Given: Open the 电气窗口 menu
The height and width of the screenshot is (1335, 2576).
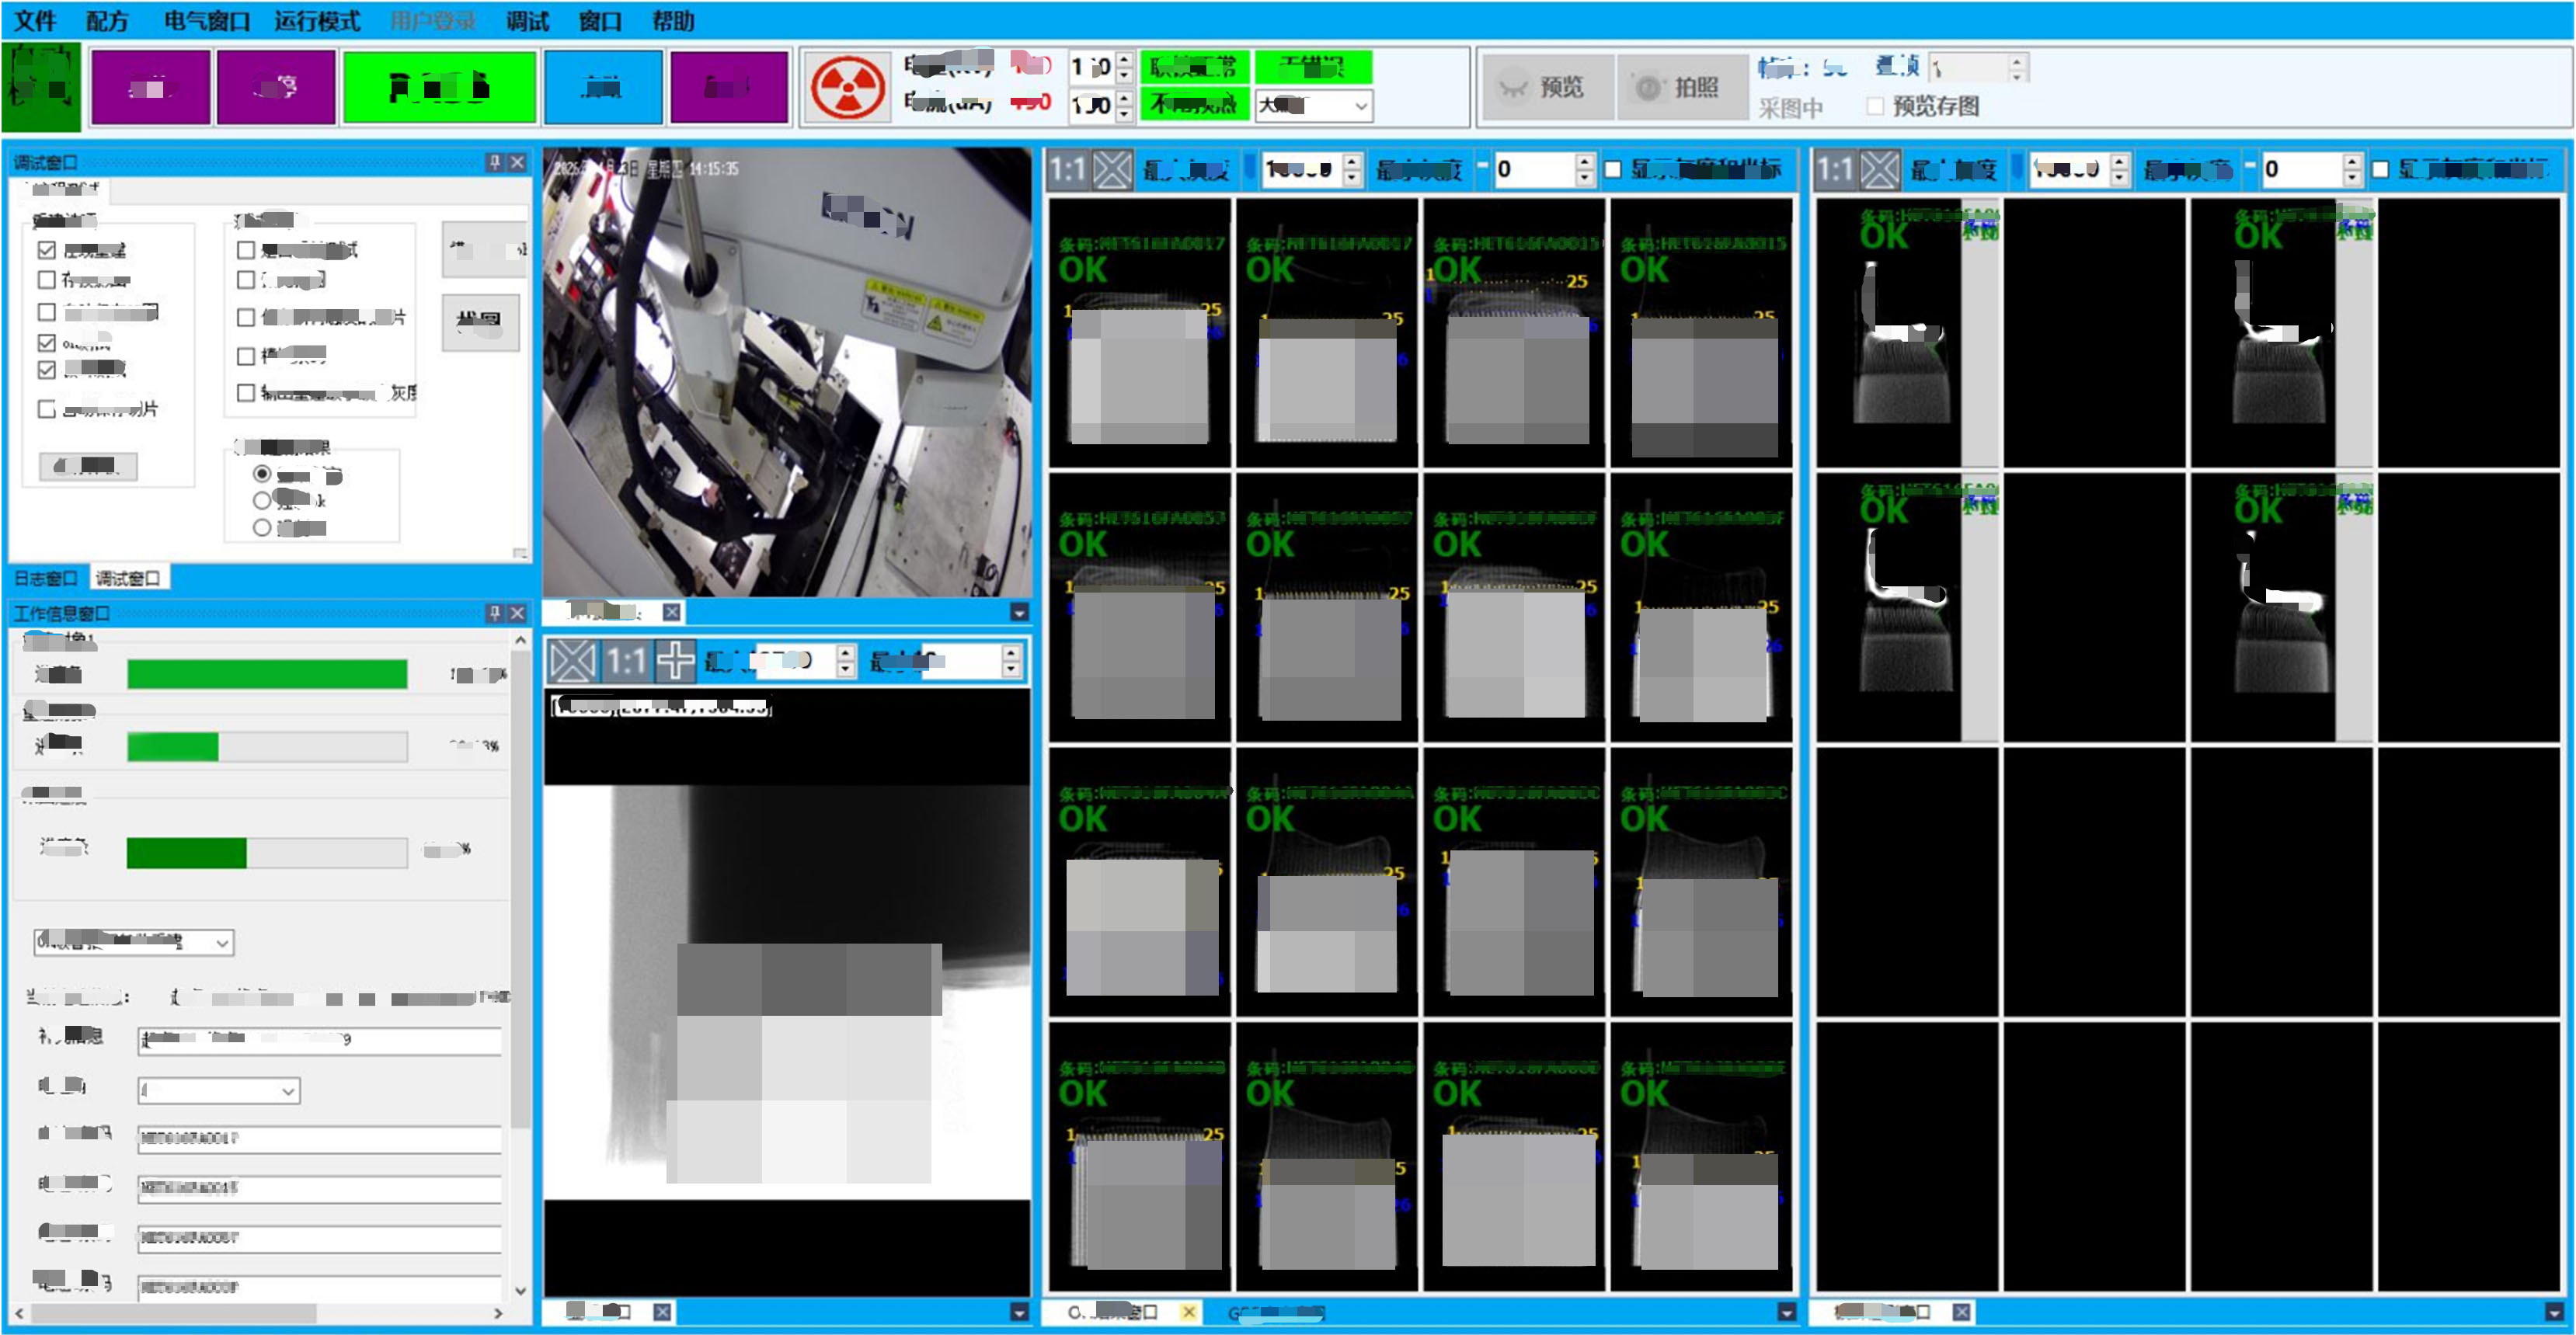Looking at the screenshot, I should point(206,21).
